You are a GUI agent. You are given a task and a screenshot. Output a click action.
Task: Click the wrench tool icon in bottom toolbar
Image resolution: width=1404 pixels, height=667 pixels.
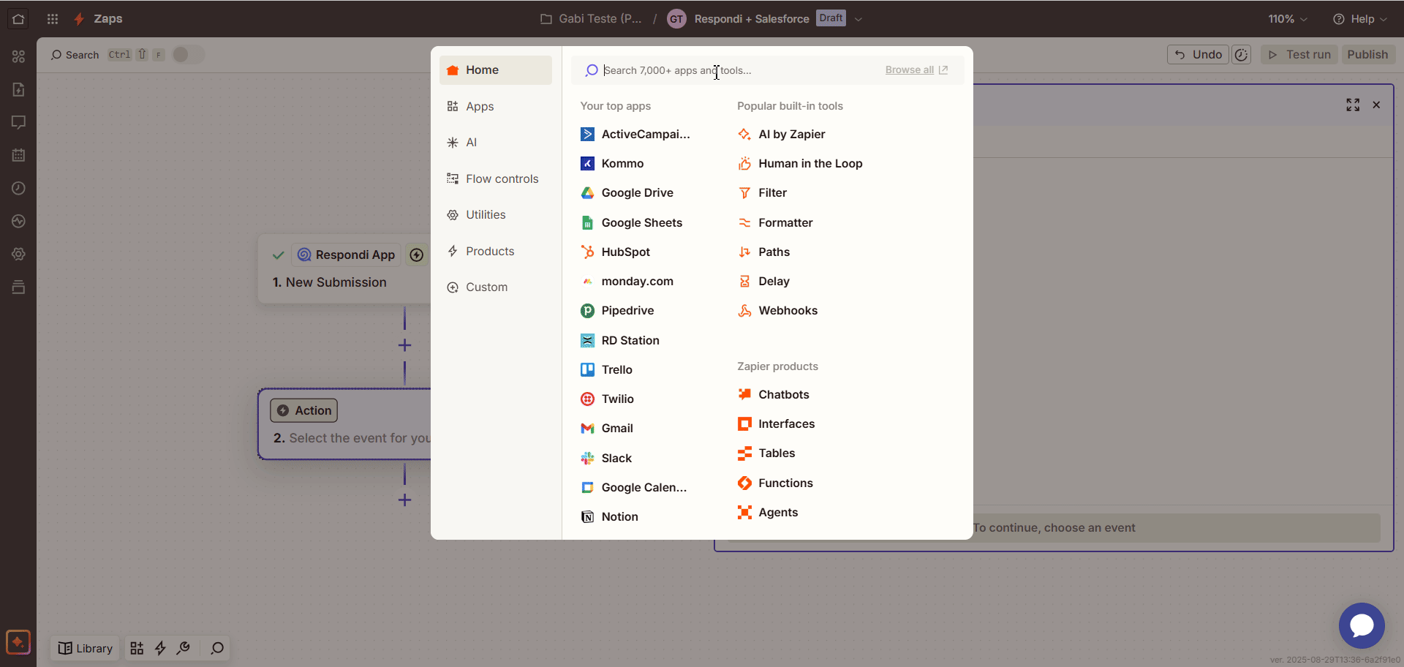tap(184, 648)
